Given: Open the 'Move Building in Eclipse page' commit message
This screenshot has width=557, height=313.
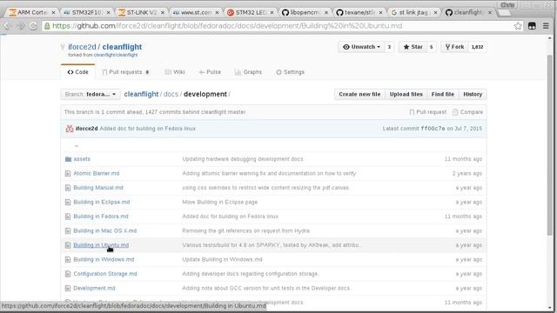Looking at the screenshot, I should coord(220,203).
